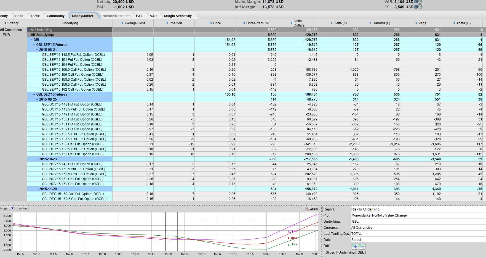
Task: Click the report icon right of ES info
Action: pos(420,7)
